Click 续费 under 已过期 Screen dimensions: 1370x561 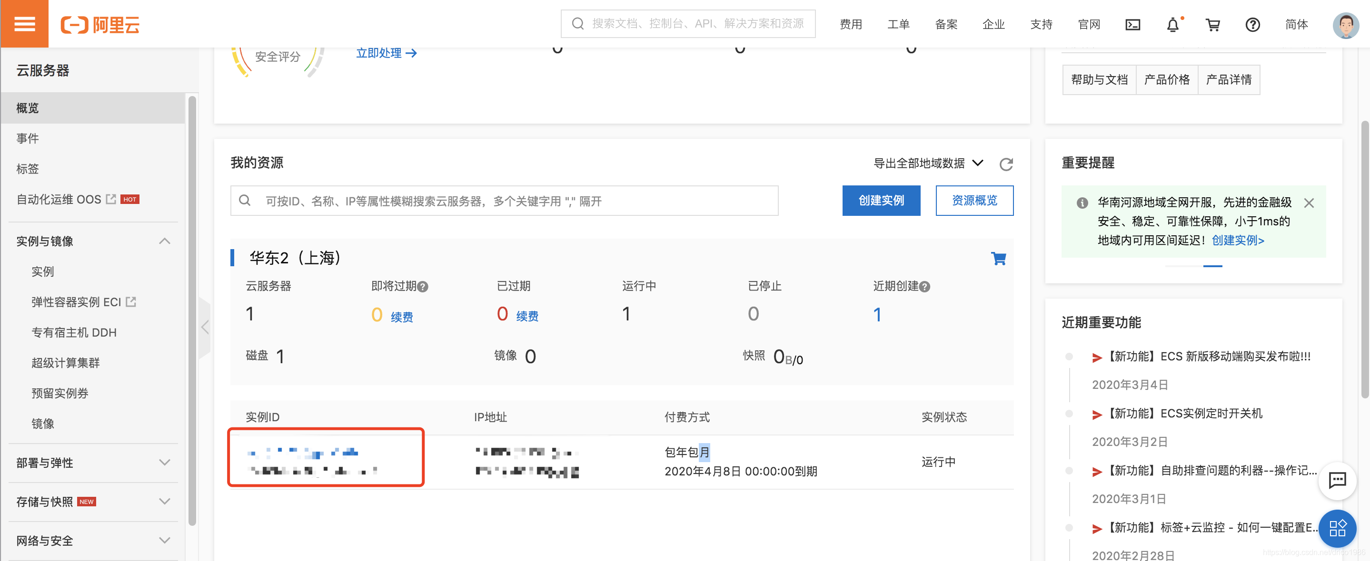pos(527,316)
